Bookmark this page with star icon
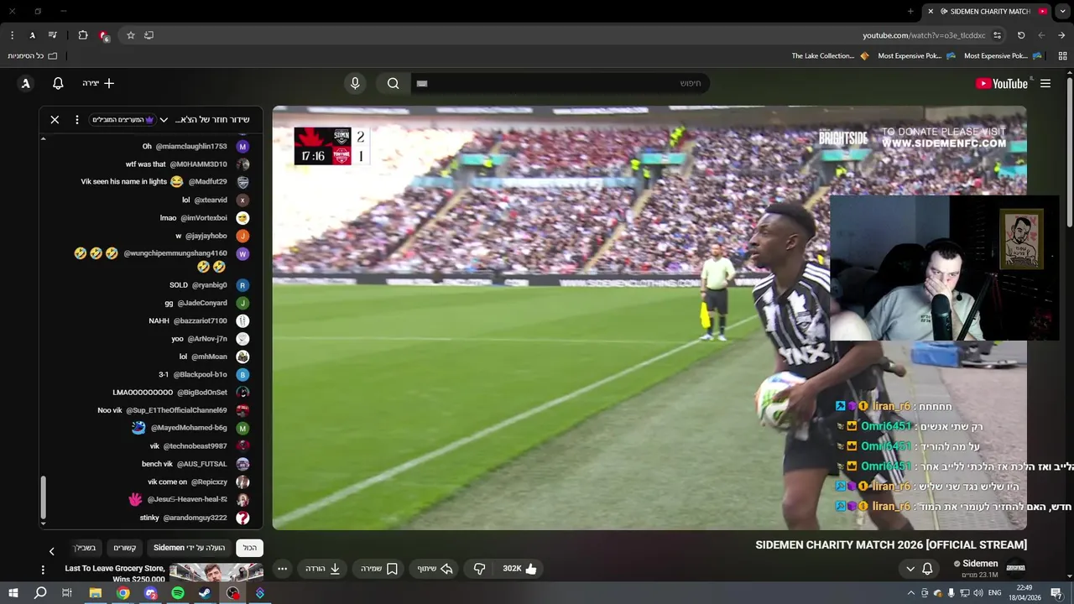Viewport: 1074px width, 604px height. coord(131,35)
